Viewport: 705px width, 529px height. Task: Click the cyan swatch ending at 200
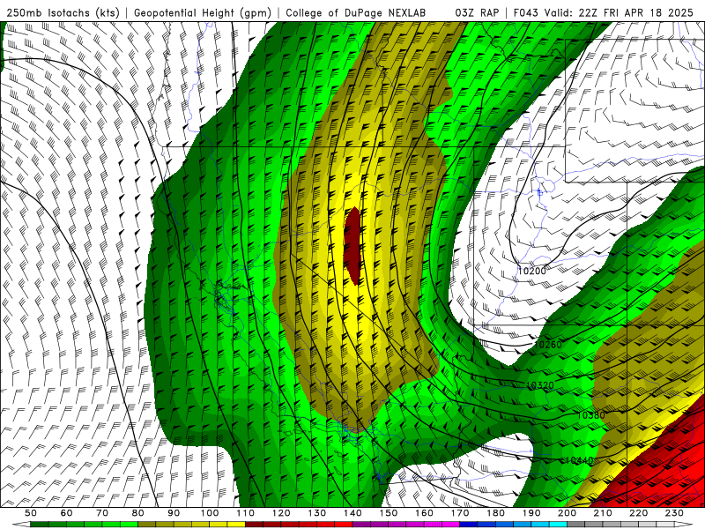558,525
